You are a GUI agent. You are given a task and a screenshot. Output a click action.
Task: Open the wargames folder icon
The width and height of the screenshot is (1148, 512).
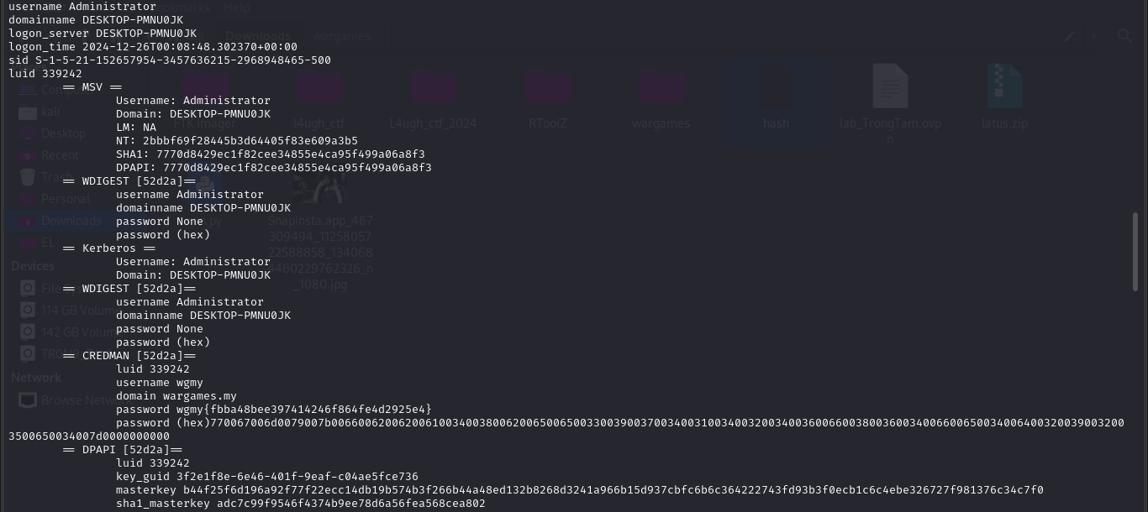click(661, 88)
